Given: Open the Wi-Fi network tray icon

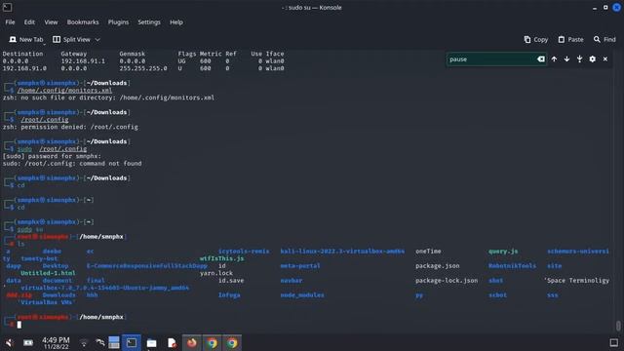Looking at the screenshot, I should click(84, 342).
